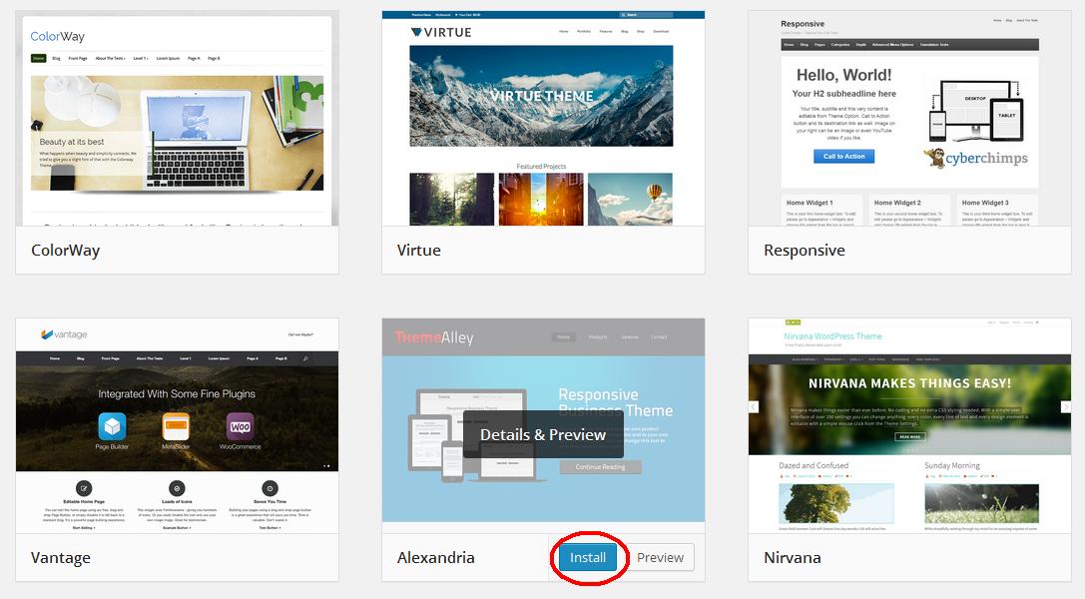Click the Vantage theme name label

(x=61, y=558)
